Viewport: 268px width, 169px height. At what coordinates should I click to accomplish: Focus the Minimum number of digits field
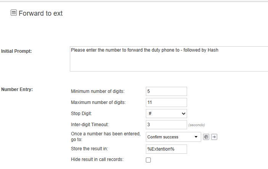click(166, 91)
